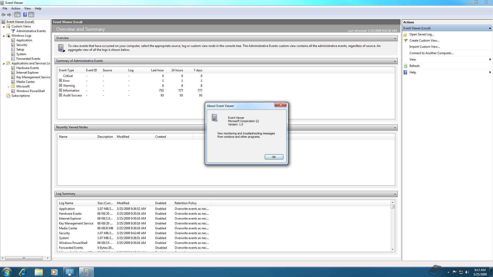This screenshot has width=493, height=277.
Task: Click the Back arrow toolbar icon
Action: pos(3,15)
